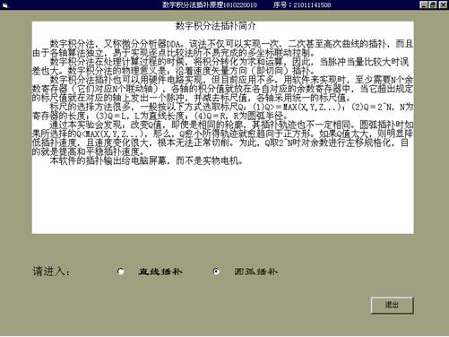Click the 请进入: label

[x=51, y=272]
